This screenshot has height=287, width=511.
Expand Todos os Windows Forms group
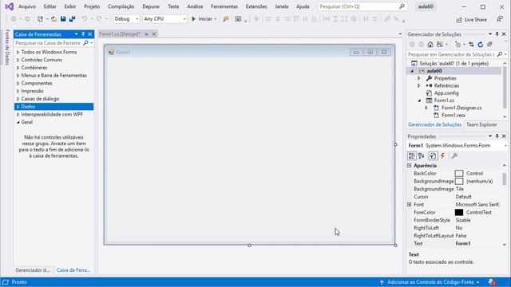click(18, 52)
